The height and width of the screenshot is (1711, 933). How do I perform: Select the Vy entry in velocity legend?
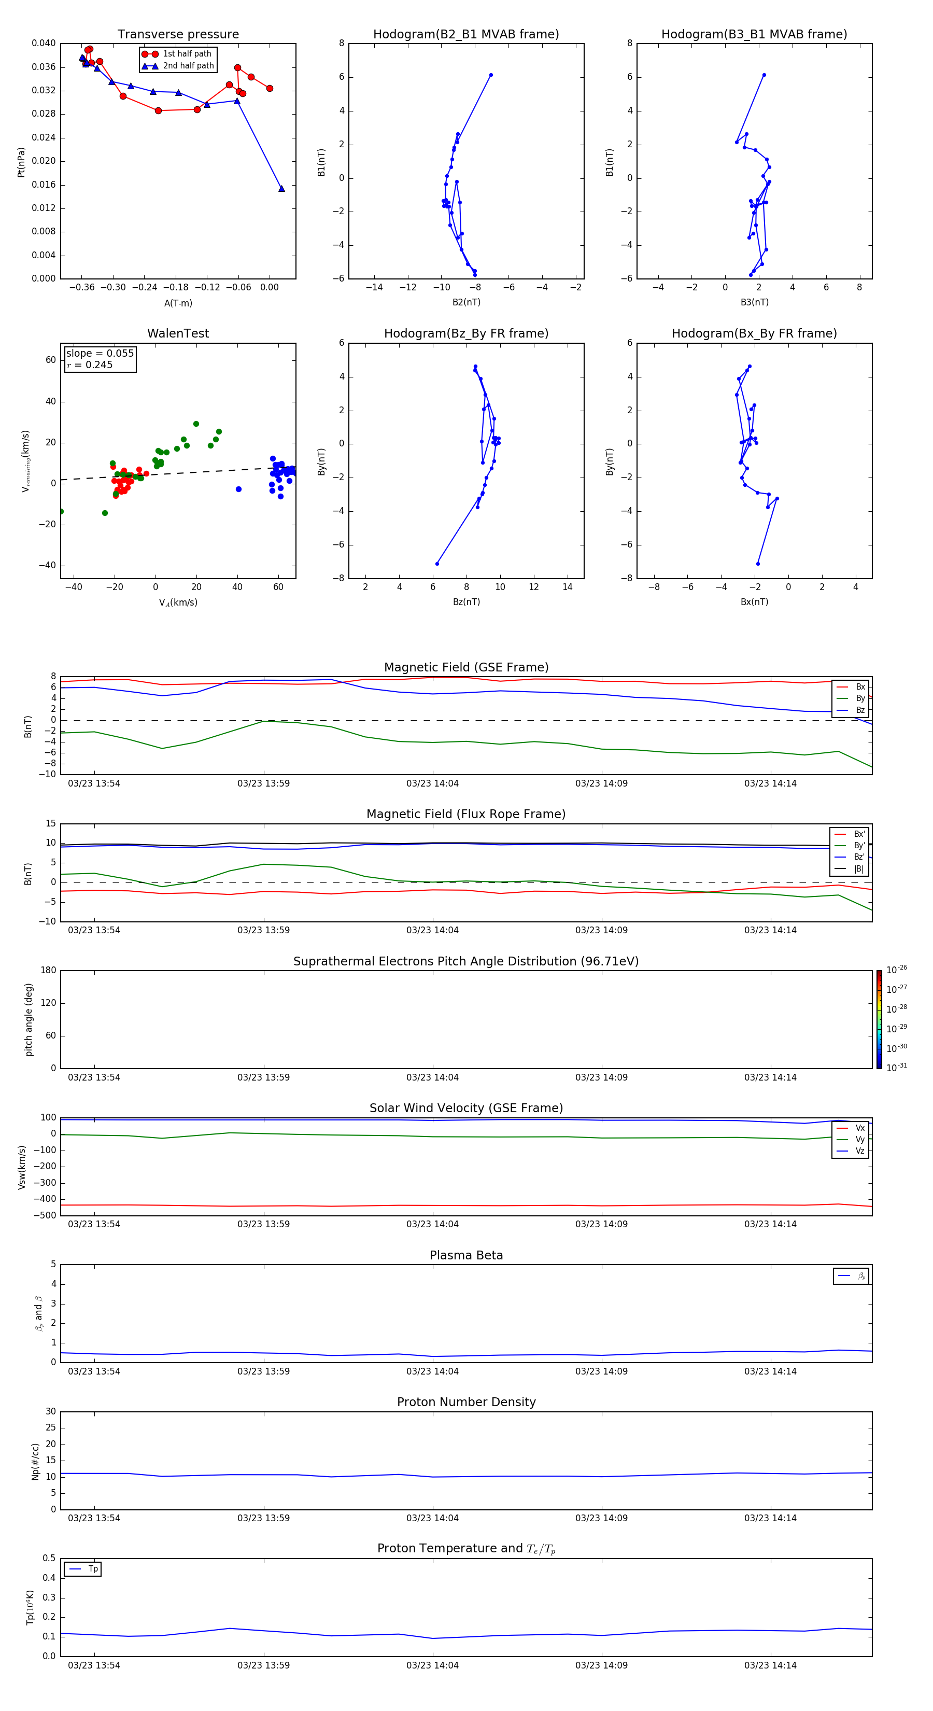pyautogui.click(x=851, y=1139)
